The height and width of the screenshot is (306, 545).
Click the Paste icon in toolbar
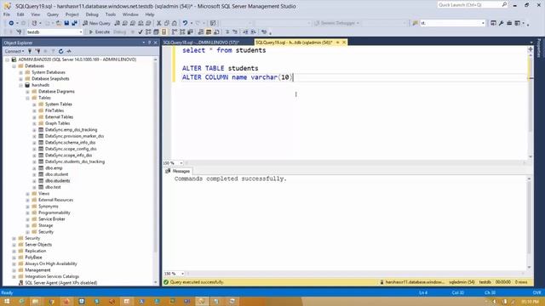pyautogui.click(x=174, y=23)
